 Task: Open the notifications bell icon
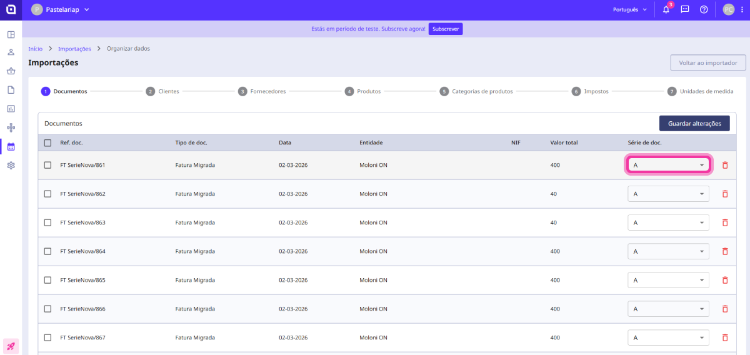click(x=666, y=10)
